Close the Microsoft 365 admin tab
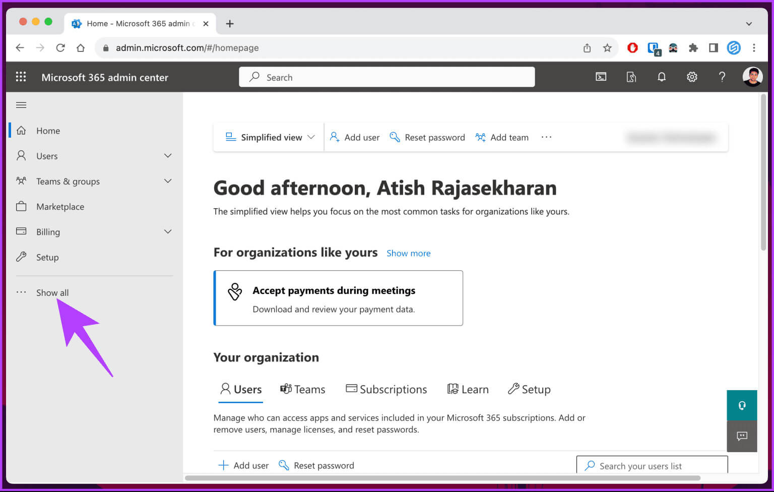Image resolution: width=774 pixels, height=492 pixels. click(206, 24)
